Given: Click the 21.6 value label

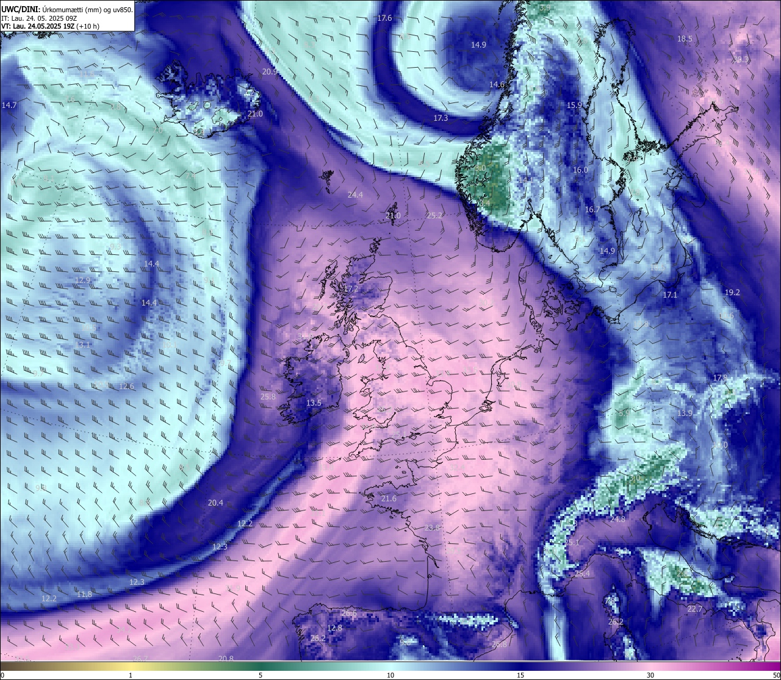Looking at the screenshot, I should tap(389, 499).
